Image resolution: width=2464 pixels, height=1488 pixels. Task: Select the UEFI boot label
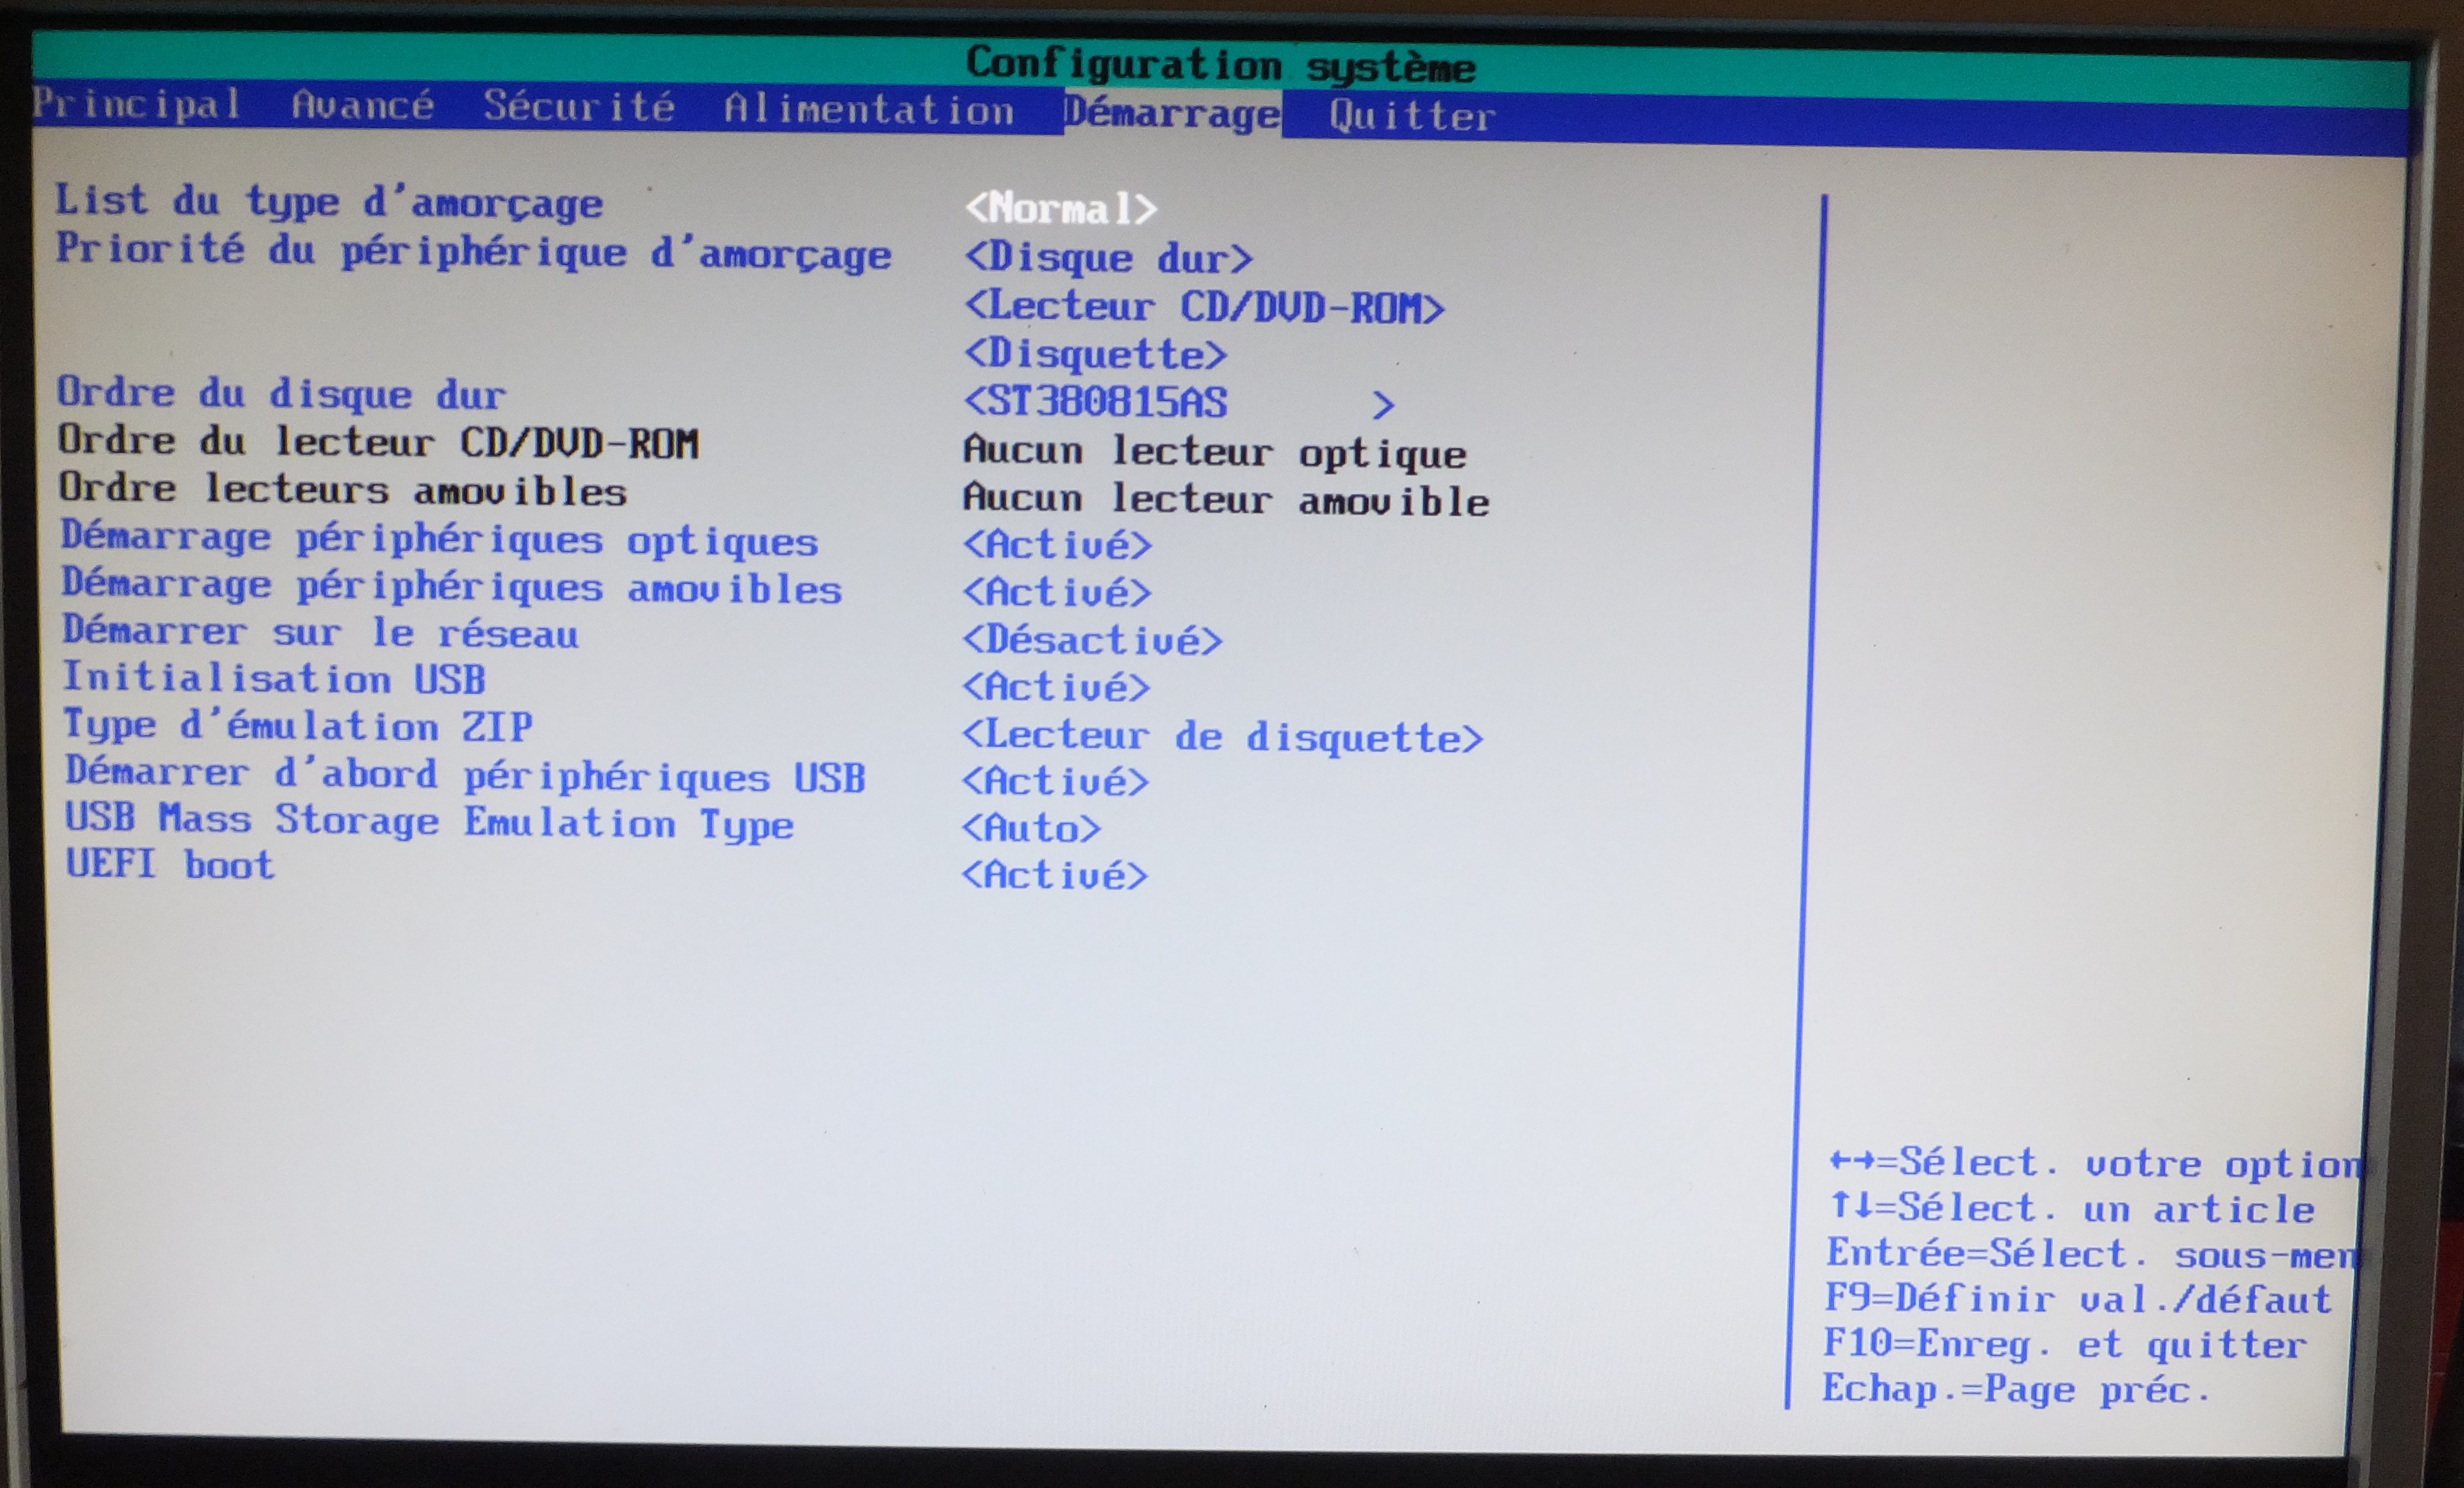pyautogui.click(x=169, y=864)
